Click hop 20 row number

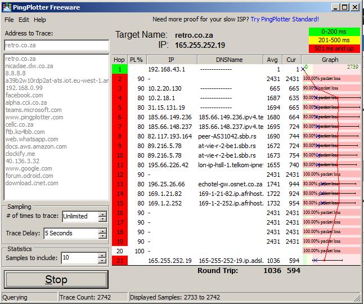click(120, 251)
